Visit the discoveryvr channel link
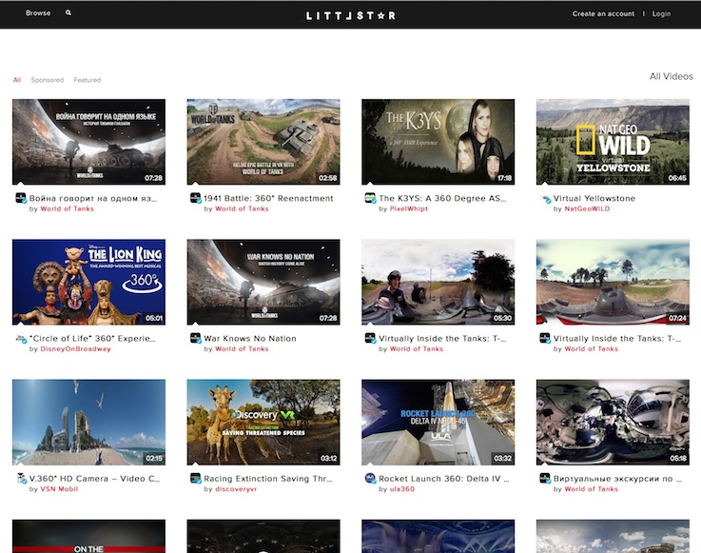 (x=236, y=489)
